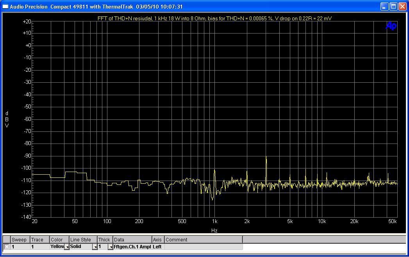Select the Solid line style cell text
This screenshot has width=409, height=257.
[76, 246]
